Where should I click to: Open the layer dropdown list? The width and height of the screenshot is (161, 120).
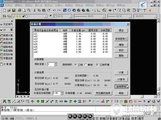pos(46,16)
